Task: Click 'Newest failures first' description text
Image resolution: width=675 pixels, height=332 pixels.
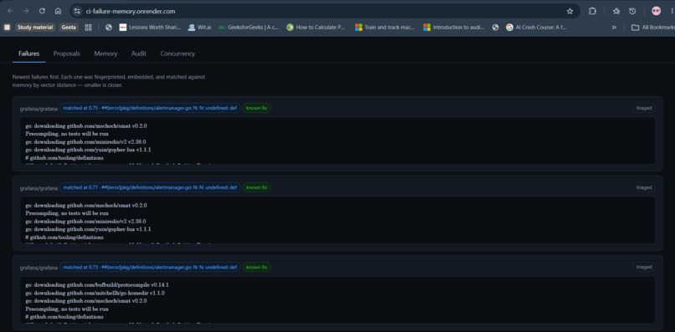Action: pyautogui.click(x=109, y=81)
